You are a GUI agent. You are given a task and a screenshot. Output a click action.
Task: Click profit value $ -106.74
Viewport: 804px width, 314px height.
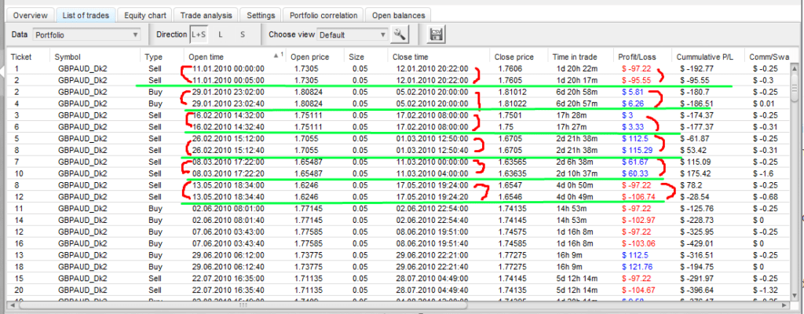(640, 197)
